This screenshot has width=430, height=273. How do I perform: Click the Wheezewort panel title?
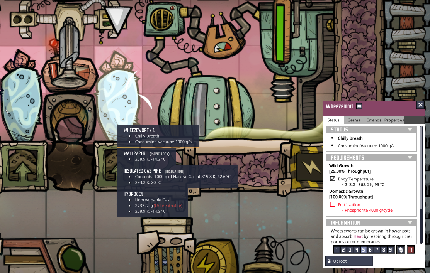click(339, 106)
